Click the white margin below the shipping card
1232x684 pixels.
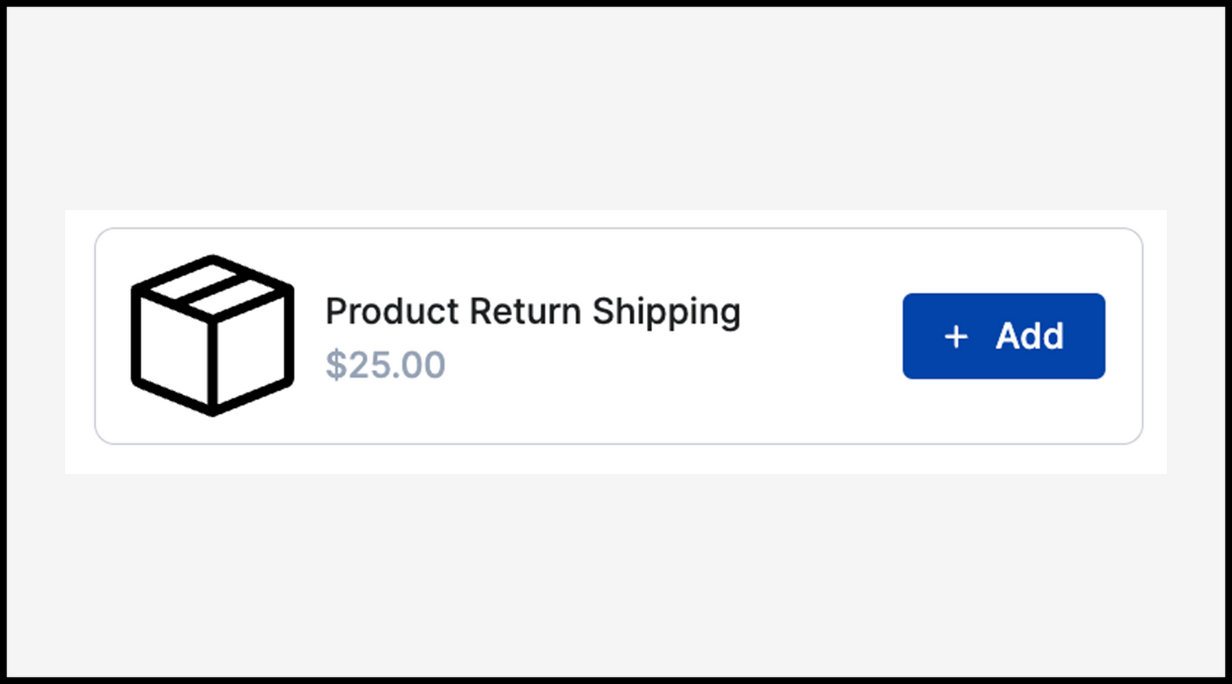click(616, 459)
